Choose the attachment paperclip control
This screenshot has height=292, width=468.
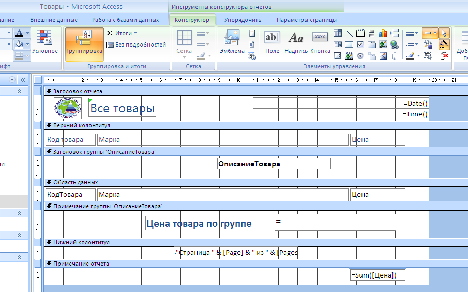[395, 55]
